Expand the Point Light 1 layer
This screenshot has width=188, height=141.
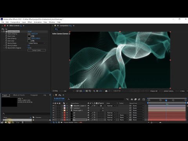click(x=62, y=110)
